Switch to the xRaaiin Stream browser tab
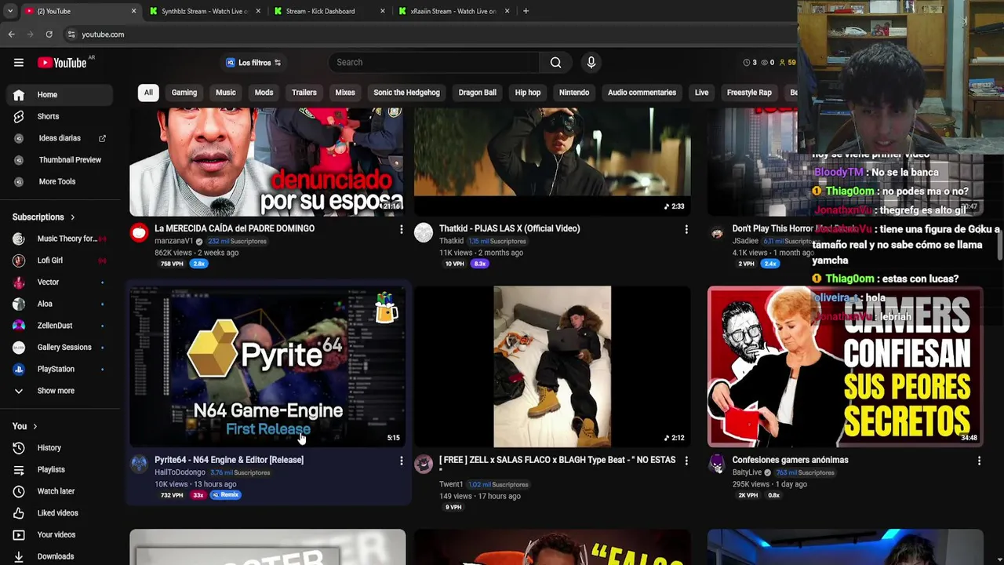This screenshot has height=565, width=1004. click(x=453, y=11)
